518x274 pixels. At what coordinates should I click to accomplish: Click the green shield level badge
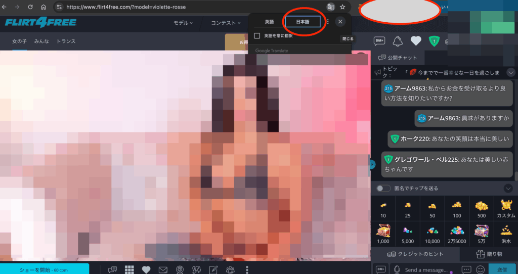click(434, 41)
